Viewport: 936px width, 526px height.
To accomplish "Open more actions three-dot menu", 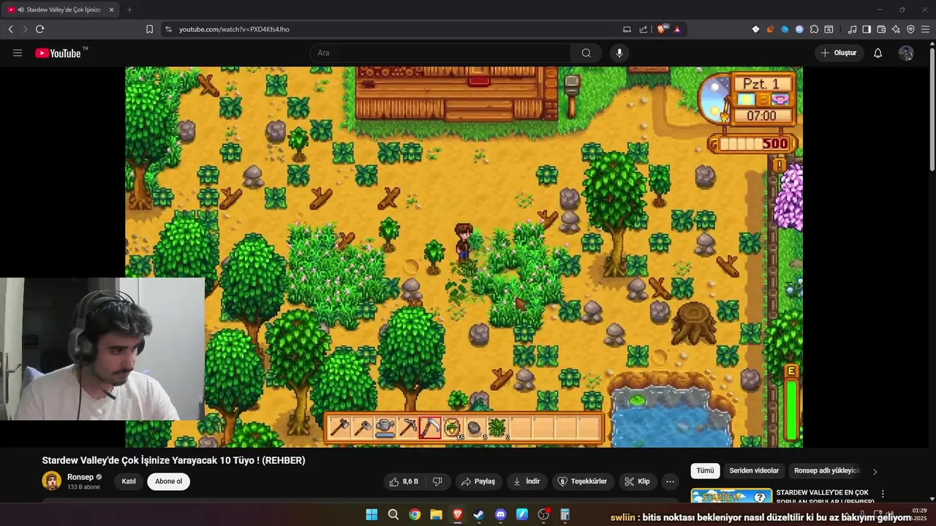I will point(670,481).
